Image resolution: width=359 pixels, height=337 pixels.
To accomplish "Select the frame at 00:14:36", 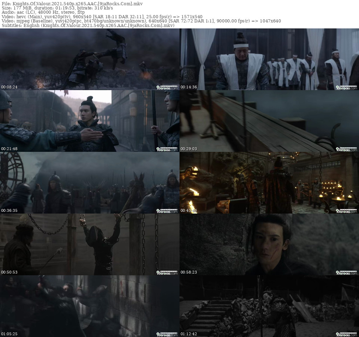I will 269,59.
